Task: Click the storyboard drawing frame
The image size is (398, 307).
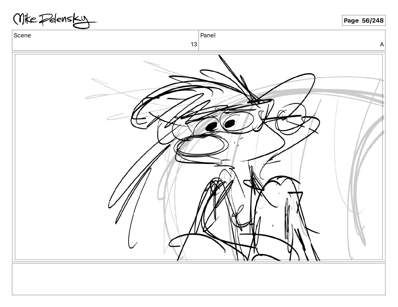Action: [x=198, y=157]
